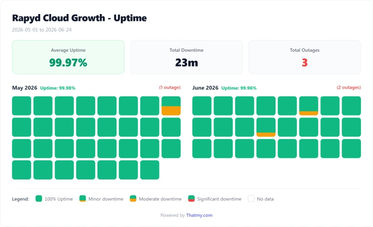This screenshot has width=373, height=227.
Task: Click the "June 2026" heading
Action: point(205,88)
